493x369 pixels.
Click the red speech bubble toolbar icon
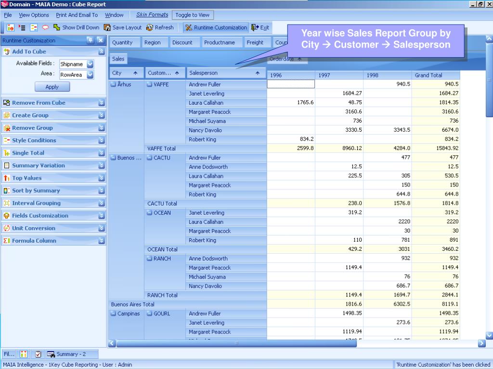(45, 27)
